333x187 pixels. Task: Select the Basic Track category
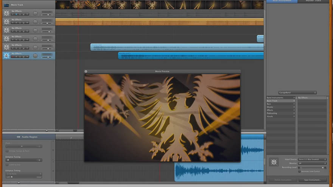tap(281, 101)
